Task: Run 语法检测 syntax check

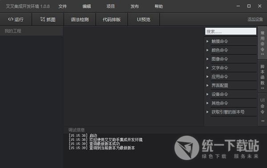Action: 80,20
